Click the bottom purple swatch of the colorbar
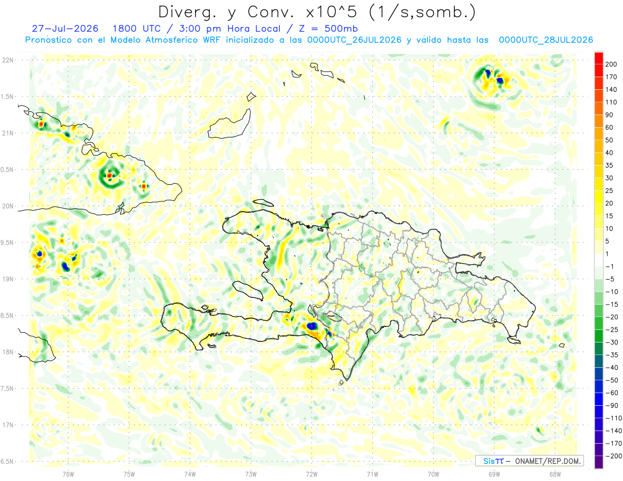Image resolution: width=623 pixels, height=481 pixels. [x=599, y=462]
